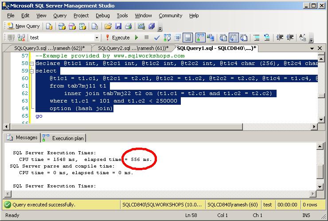
Task: Switch output to Results to Grid
Action: point(234,38)
